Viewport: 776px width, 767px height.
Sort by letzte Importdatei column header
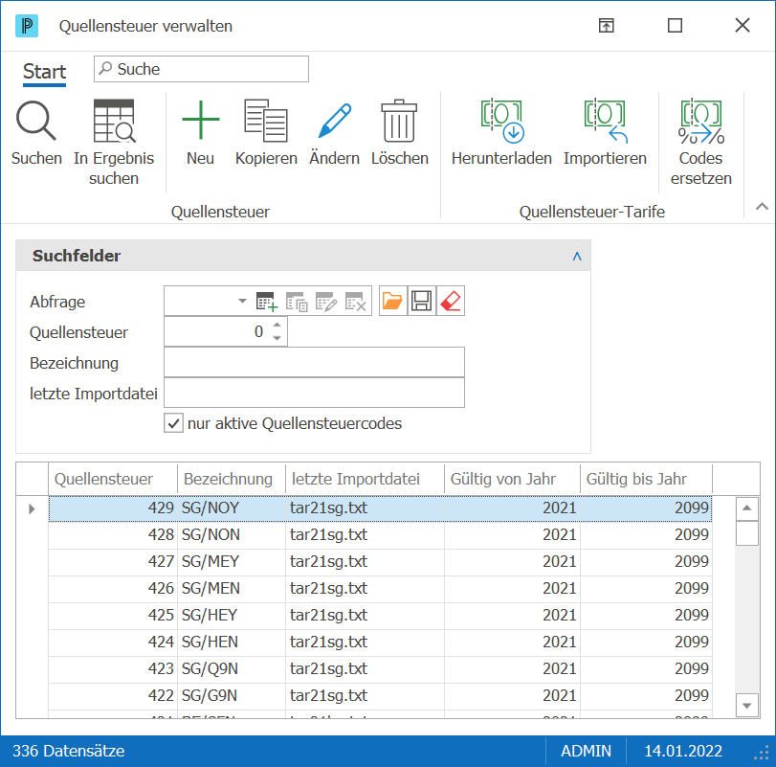tap(366, 479)
